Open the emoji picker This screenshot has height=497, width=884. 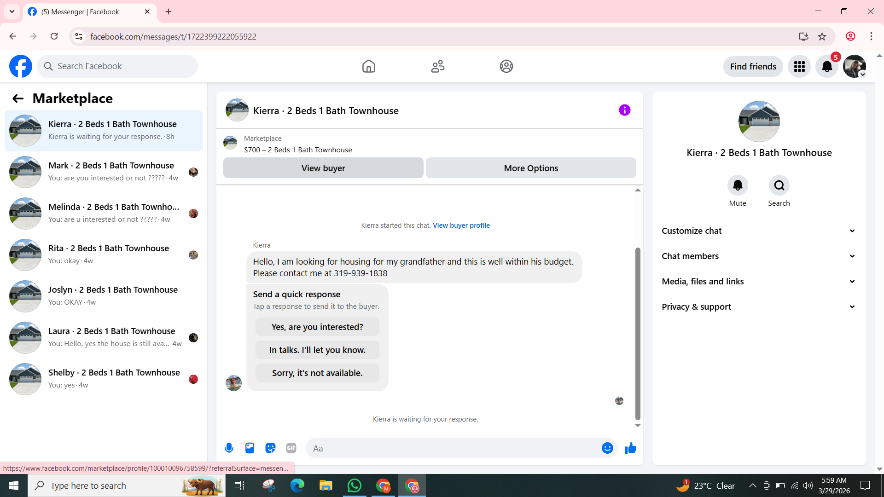[x=607, y=448]
